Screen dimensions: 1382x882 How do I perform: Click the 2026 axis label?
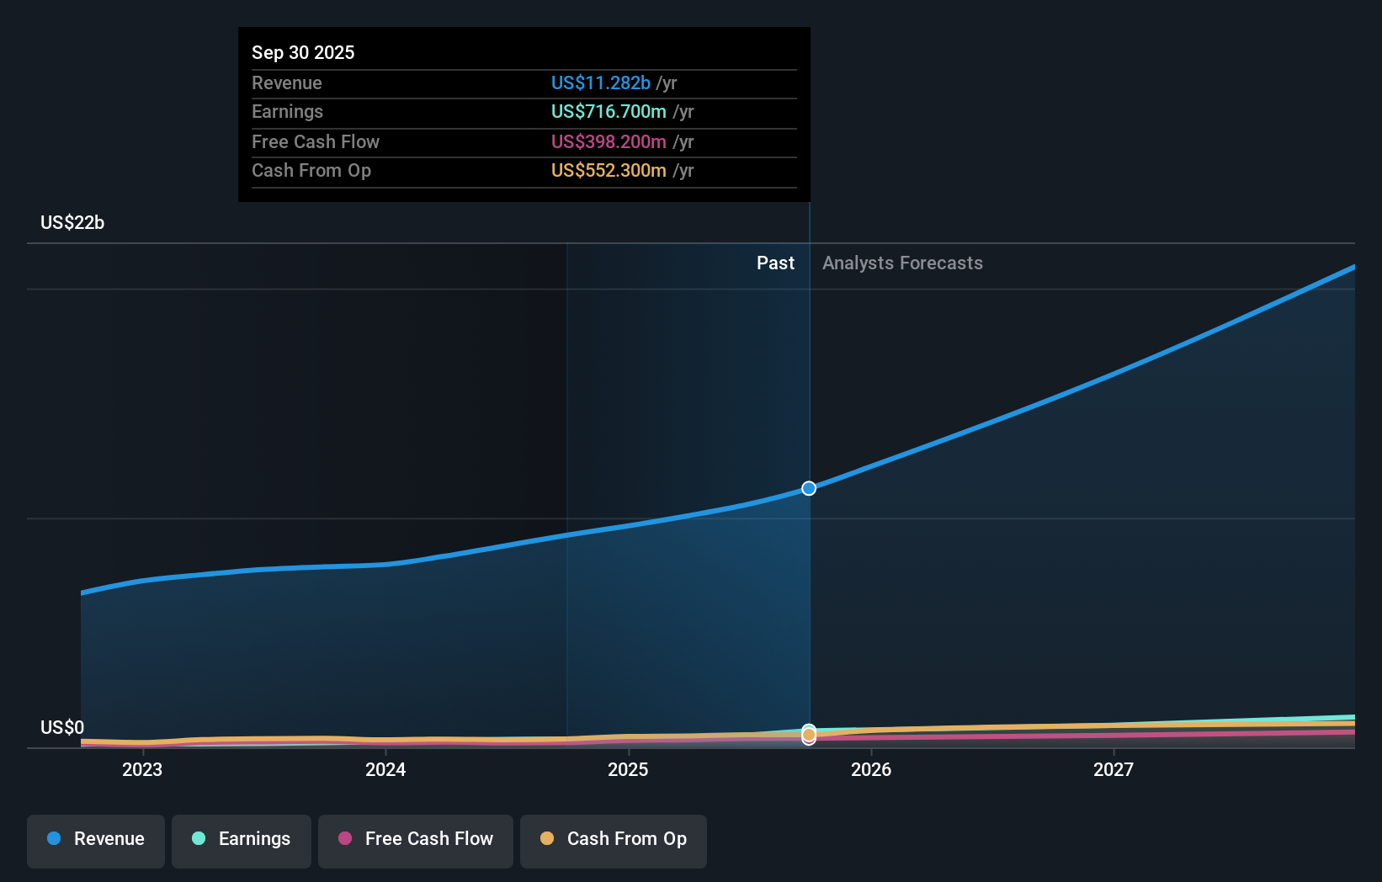click(x=872, y=768)
